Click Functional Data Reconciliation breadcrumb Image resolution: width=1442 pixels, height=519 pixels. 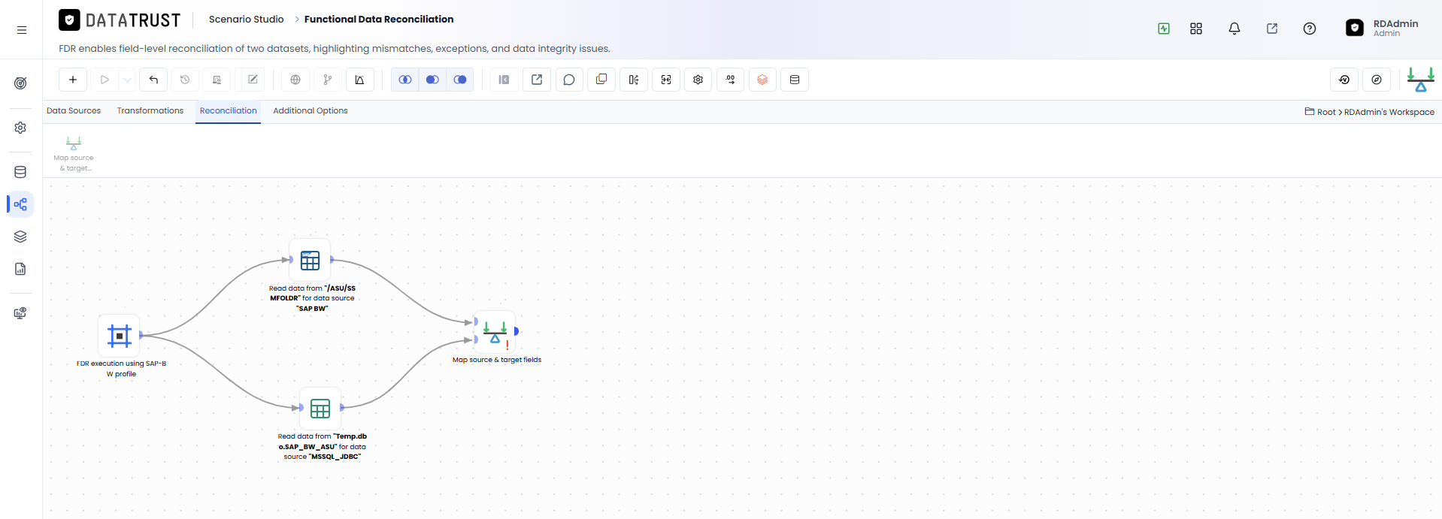379,20
